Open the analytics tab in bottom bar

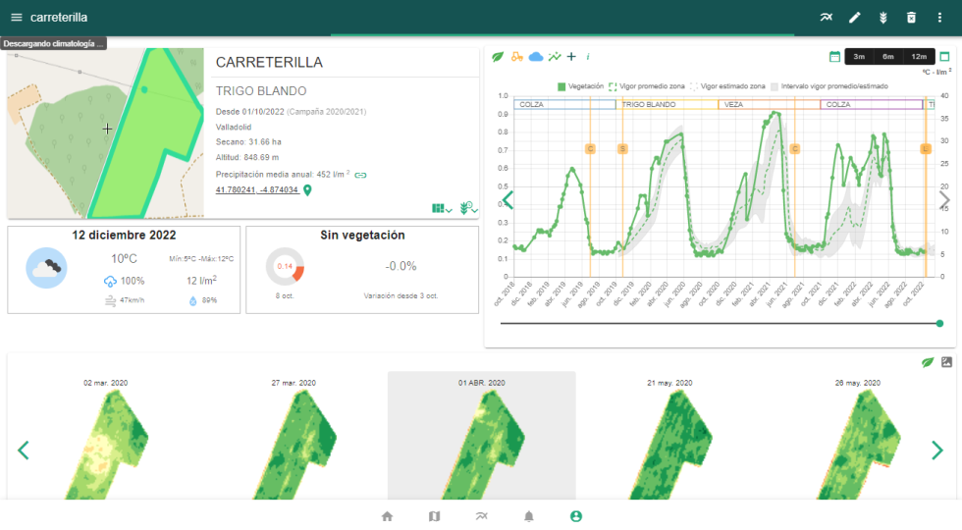[482, 516]
